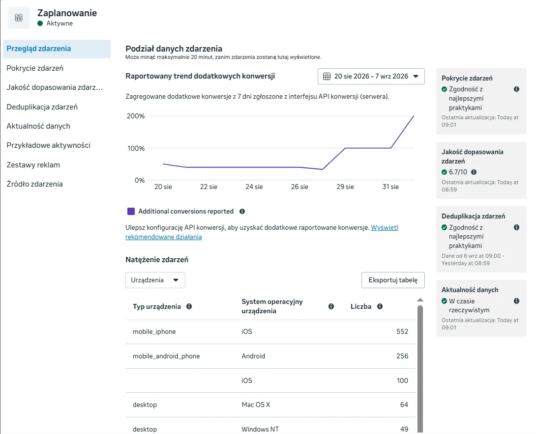Viewport: 536px width, 434px height.
Task: Click the Windows NT table cell
Action: point(260,429)
